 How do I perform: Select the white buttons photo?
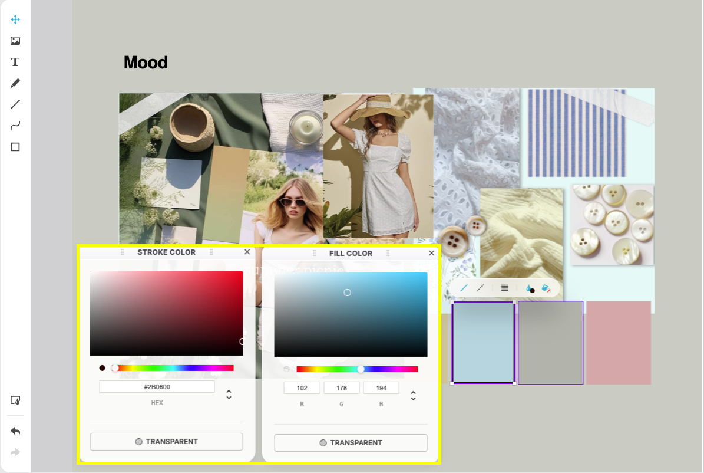coord(613,224)
